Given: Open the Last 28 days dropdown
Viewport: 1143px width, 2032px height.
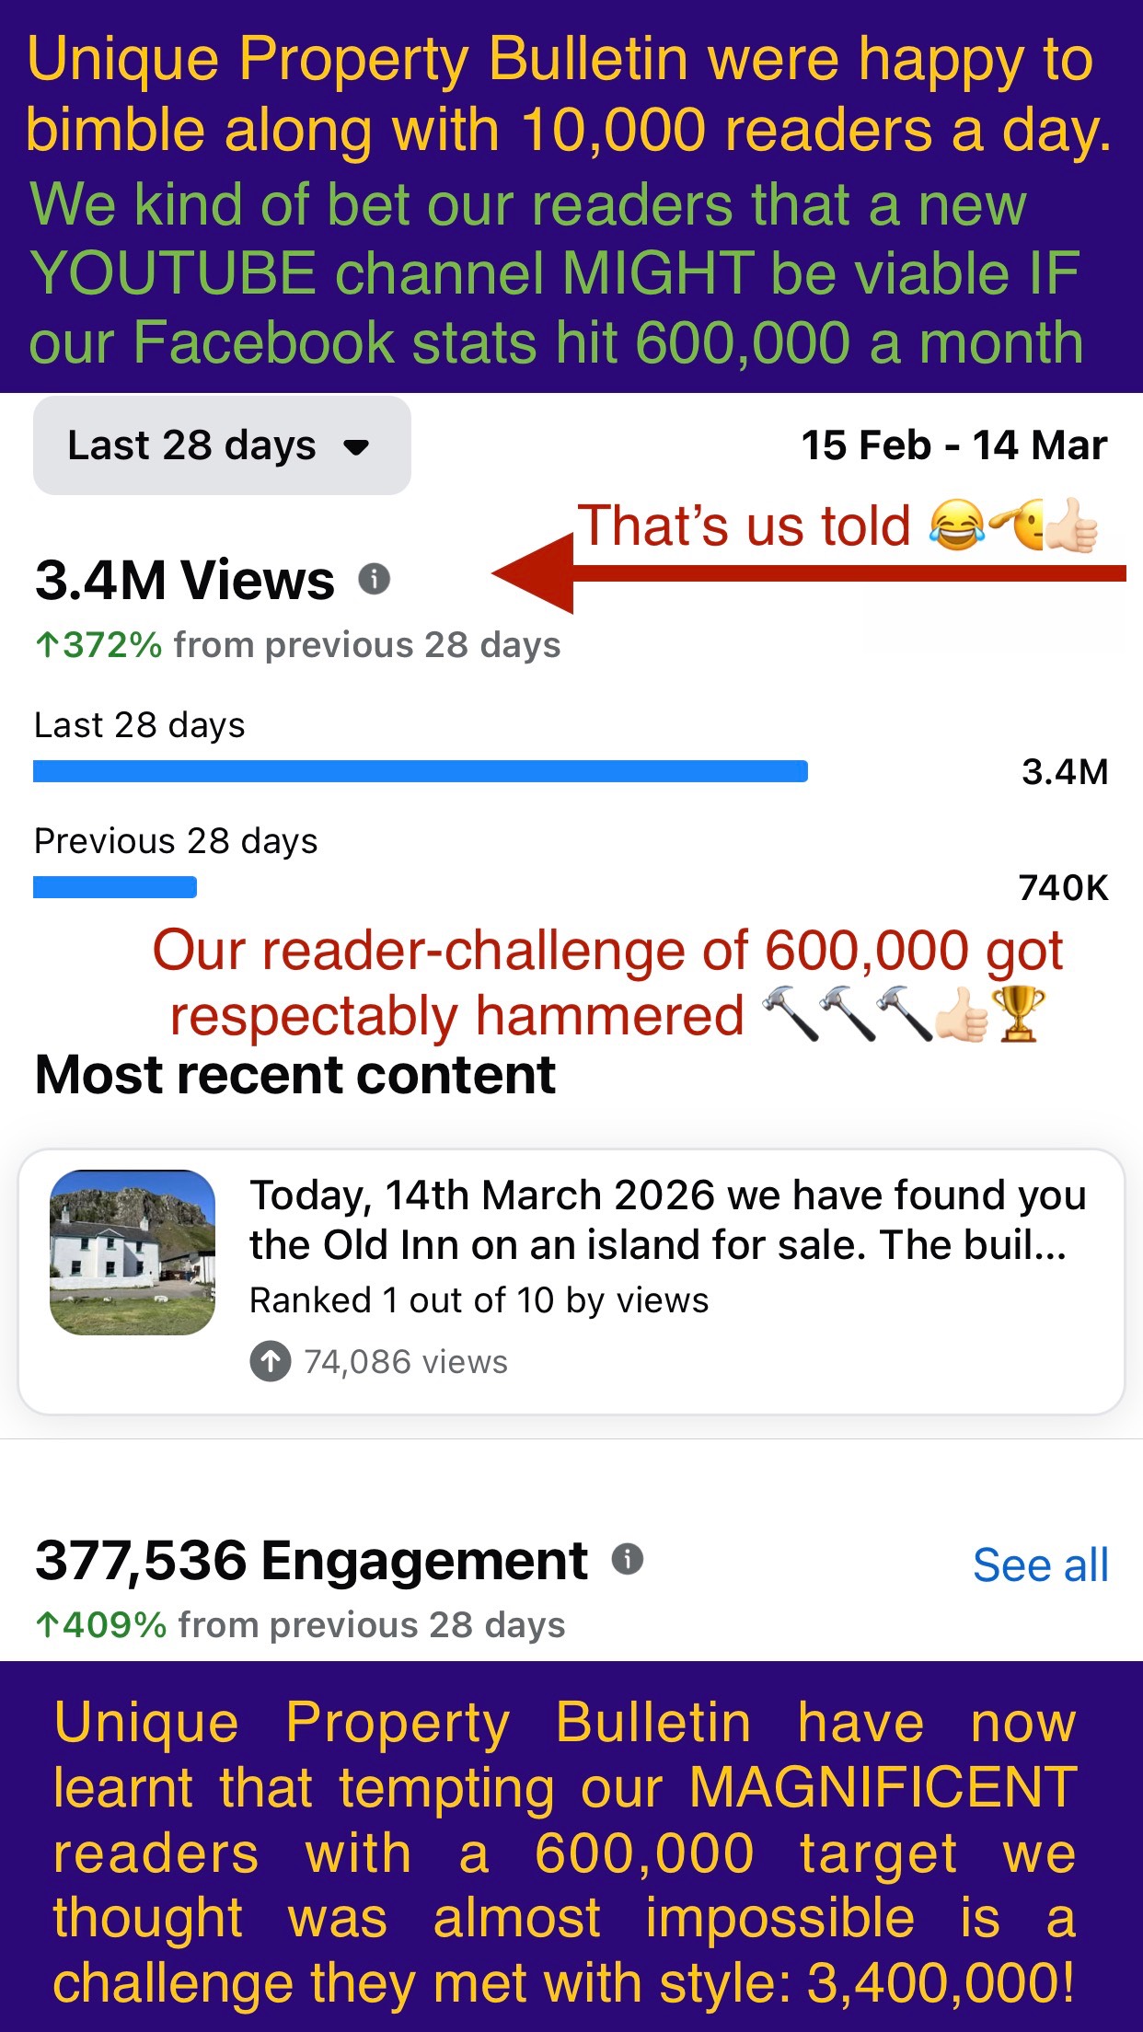Looking at the screenshot, I should [x=221, y=446].
